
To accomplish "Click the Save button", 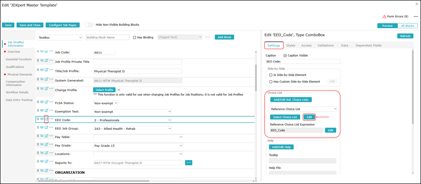I will click(8, 25).
